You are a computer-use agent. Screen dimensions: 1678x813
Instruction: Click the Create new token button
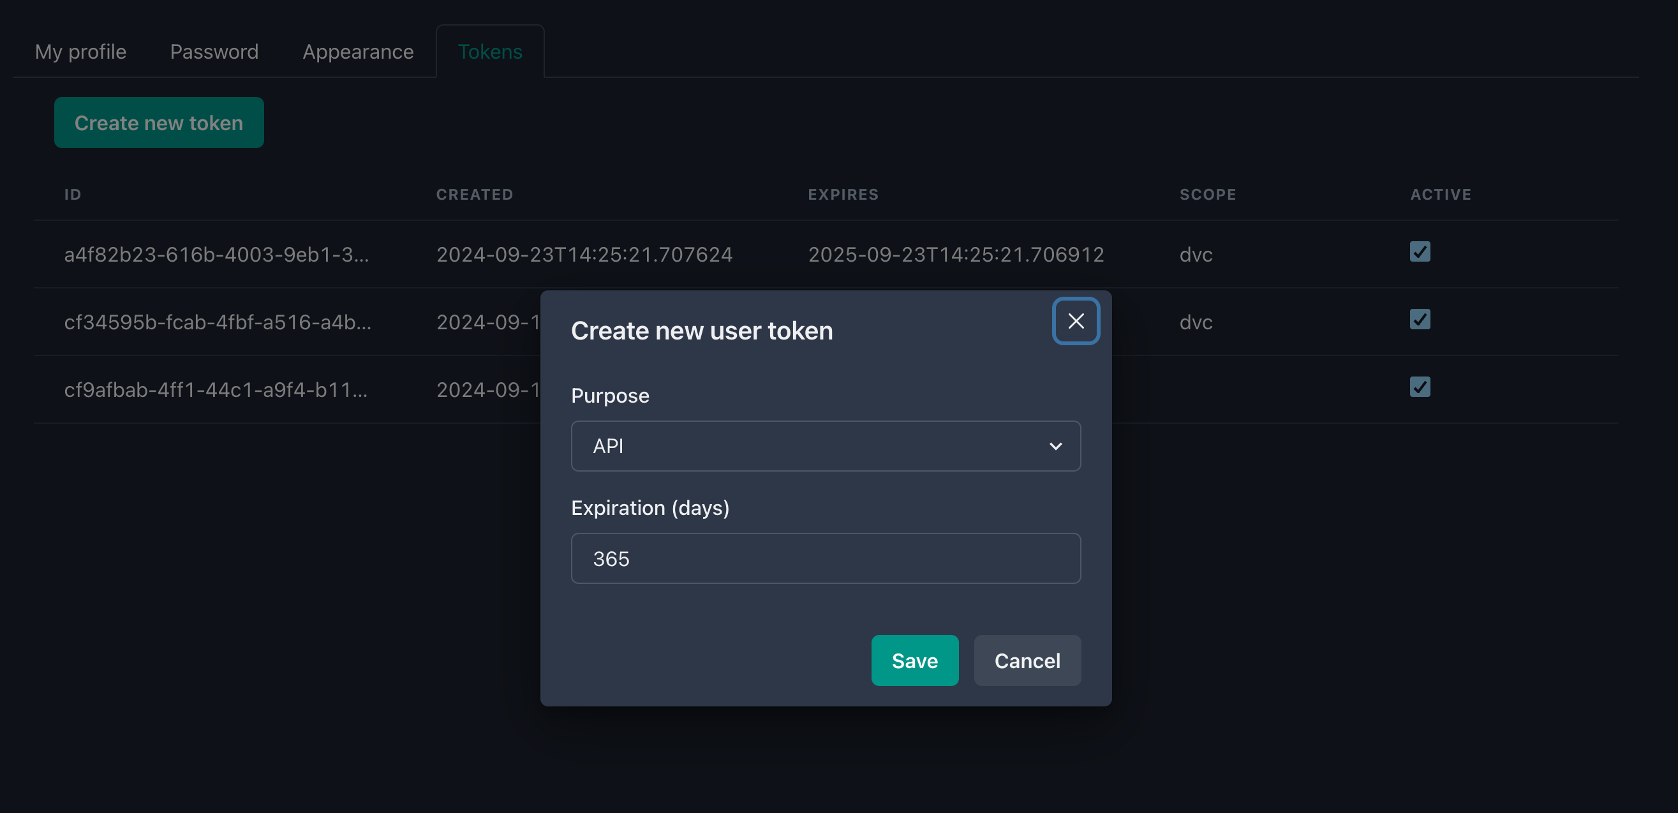159,123
